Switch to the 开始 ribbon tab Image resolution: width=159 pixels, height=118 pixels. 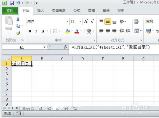26,10
